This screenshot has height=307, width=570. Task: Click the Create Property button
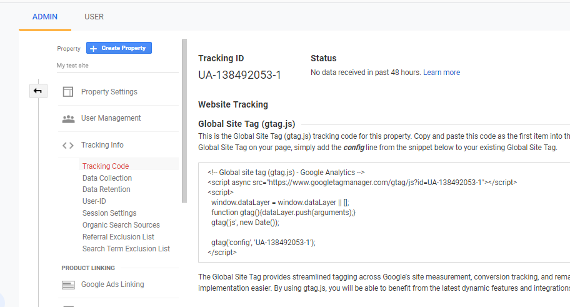coord(119,48)
